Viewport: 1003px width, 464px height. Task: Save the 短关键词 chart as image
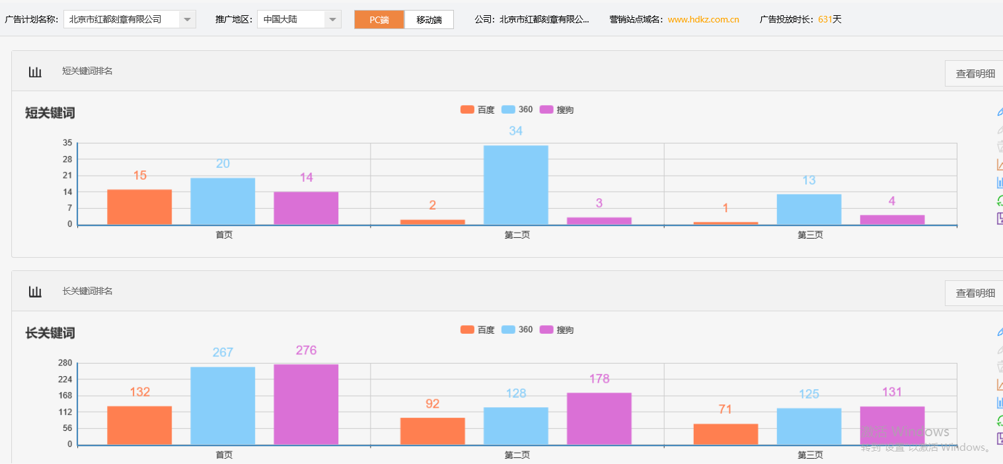pyautogui.click(x=999, y=218)
